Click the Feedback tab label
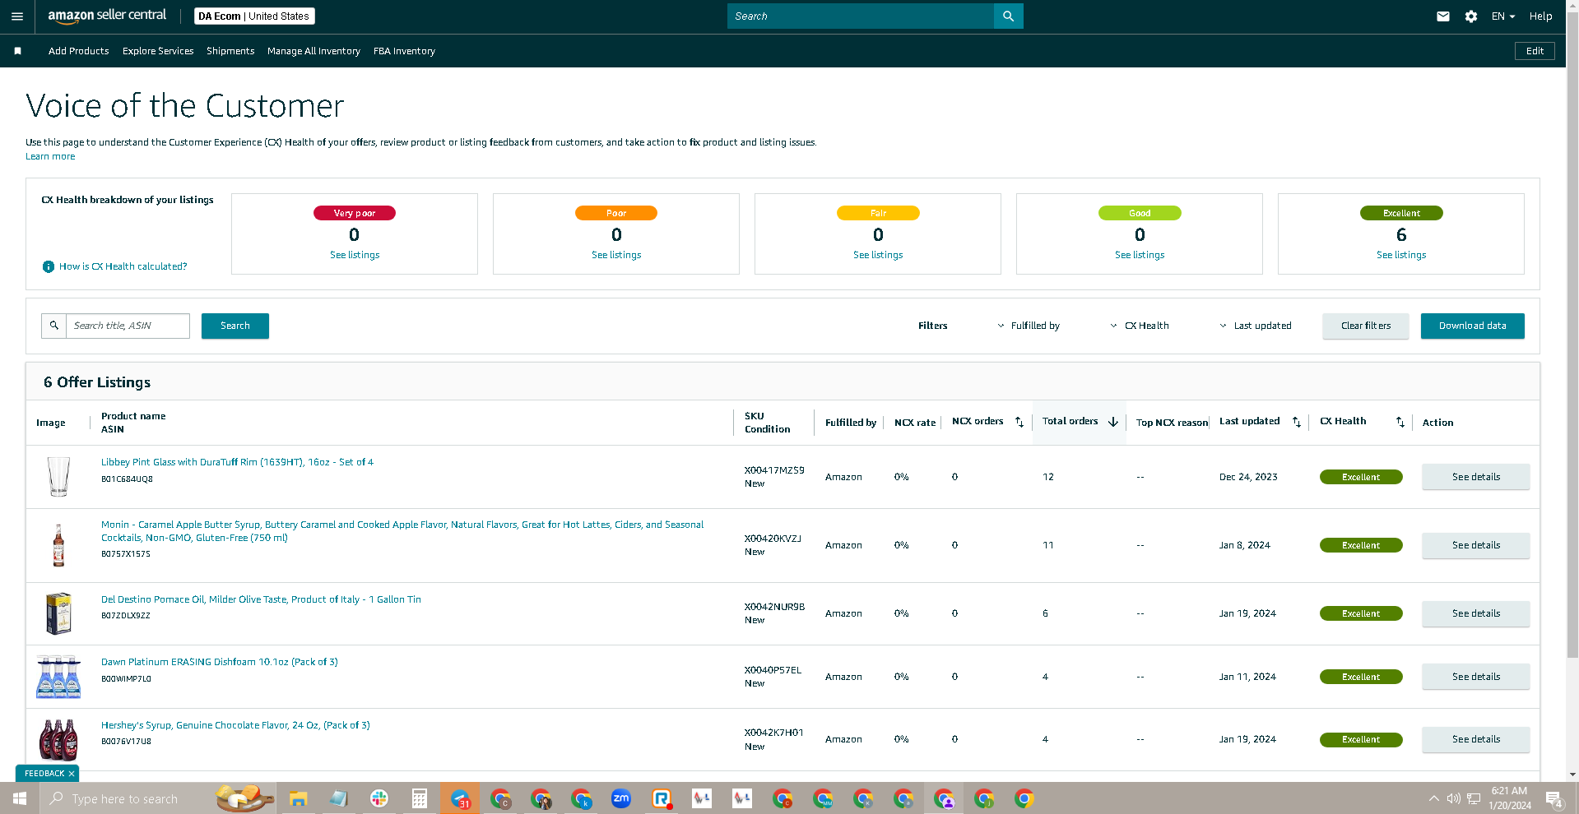Viewport: 1579px width, 814px height. click(44, 774)
